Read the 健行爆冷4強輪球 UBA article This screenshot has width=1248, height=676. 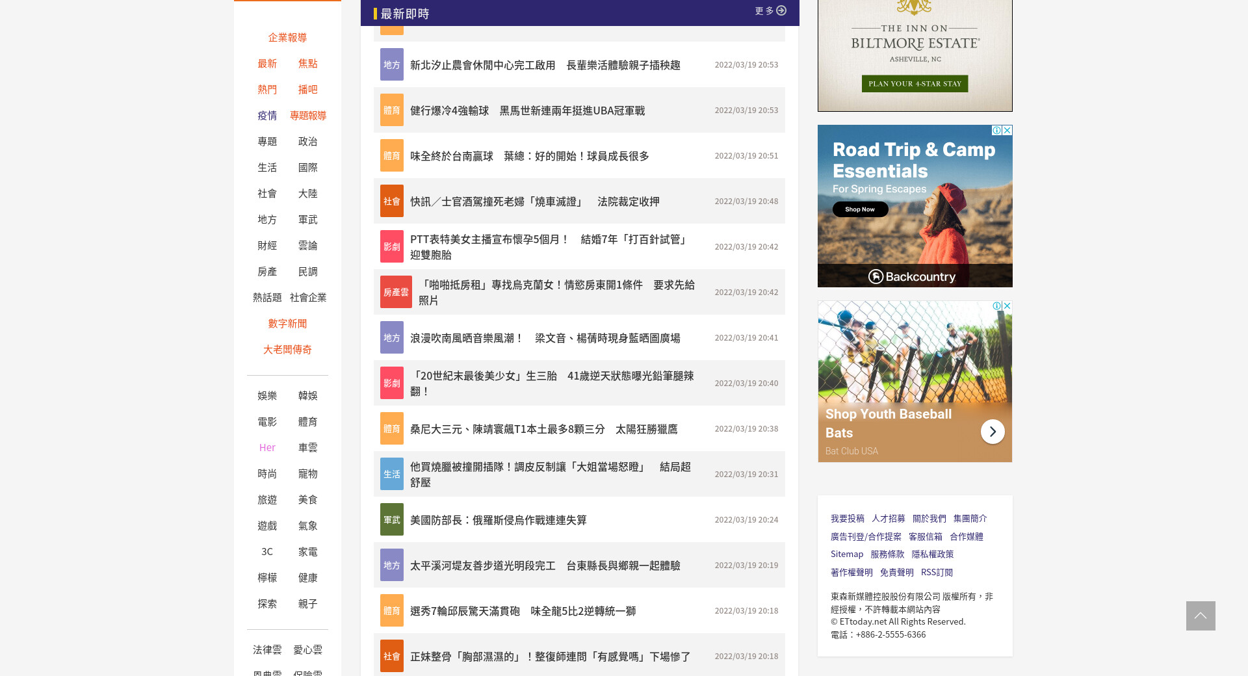tap(527, 110)
